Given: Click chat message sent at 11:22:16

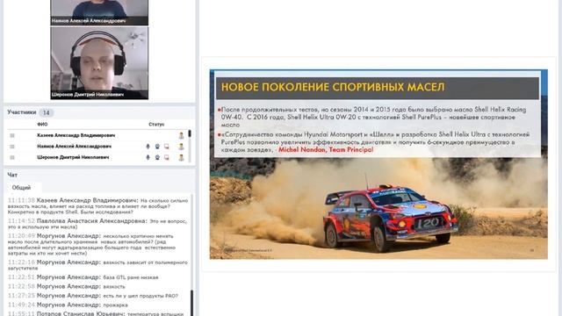Looking at the screenshot, I should tap(97, 265).
